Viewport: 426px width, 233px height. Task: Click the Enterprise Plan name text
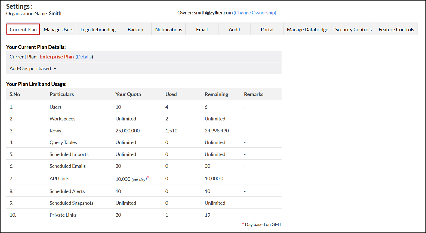click(x=57, y=57)
